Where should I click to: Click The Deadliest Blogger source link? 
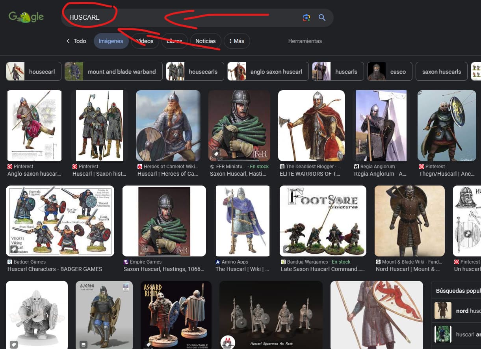[x=313, y=167]
